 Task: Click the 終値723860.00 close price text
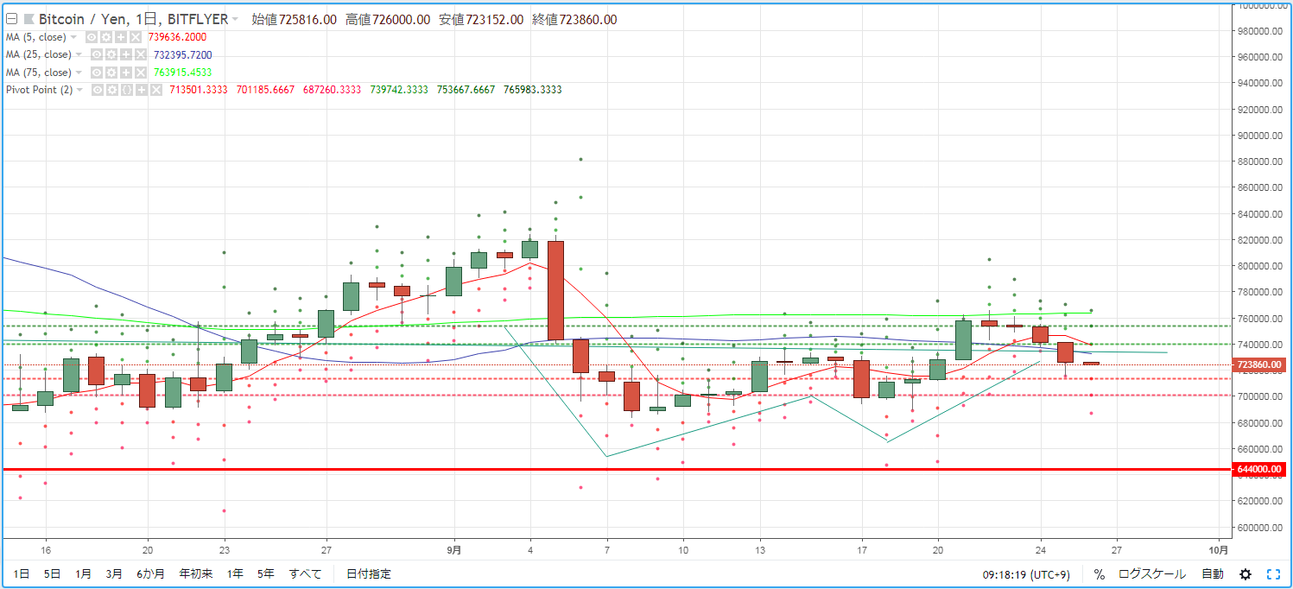click(x=574, y=19)
